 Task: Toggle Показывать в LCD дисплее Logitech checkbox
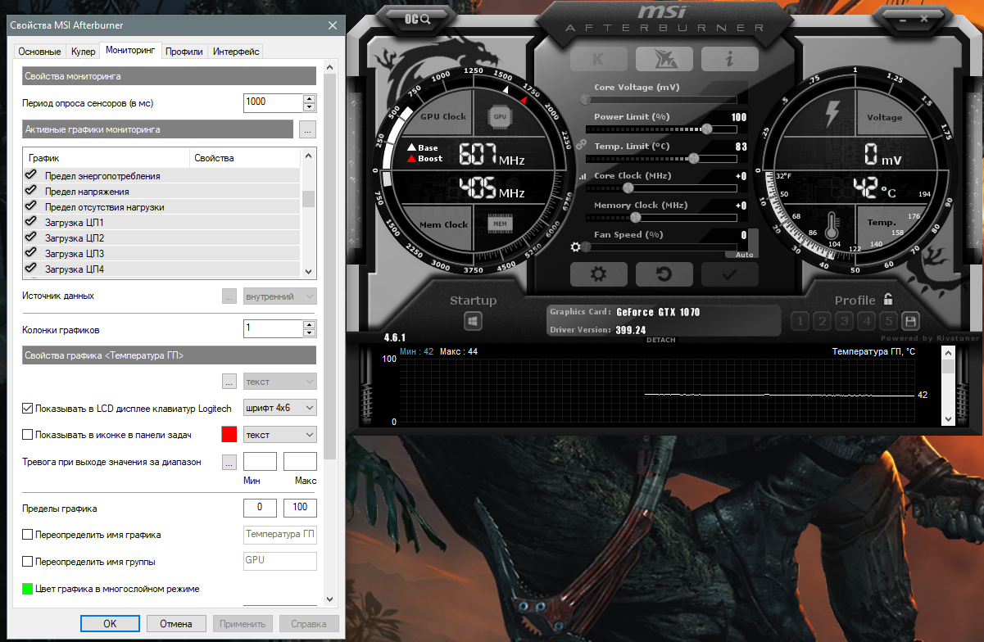click(x=28, y=408)
